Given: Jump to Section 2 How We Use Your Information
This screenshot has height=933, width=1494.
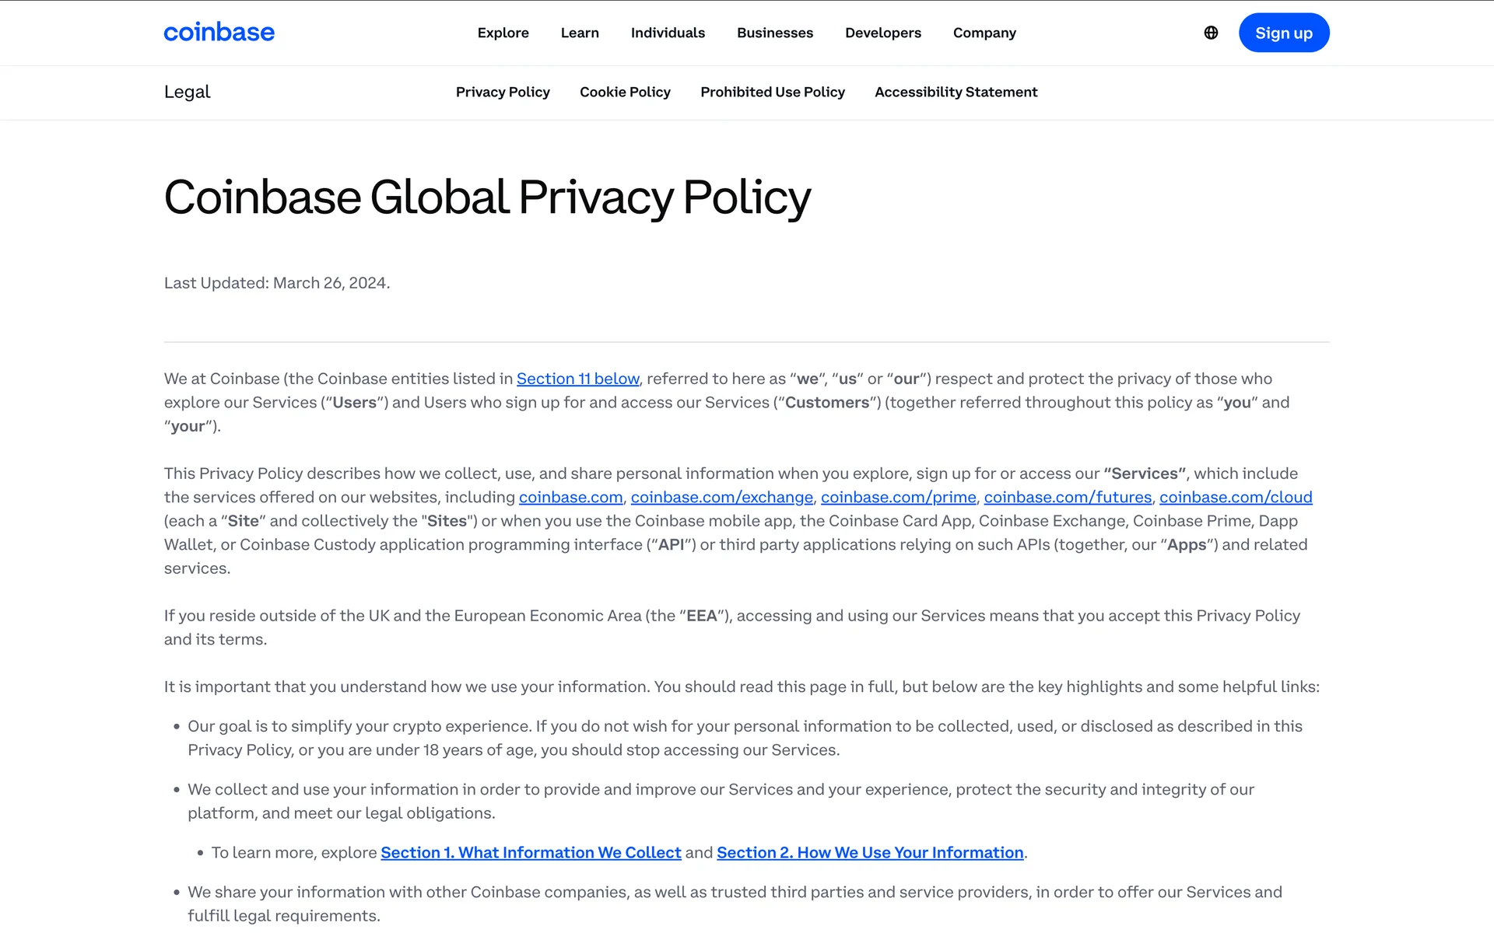Looking at the screenshot, I should pos(869,852).
